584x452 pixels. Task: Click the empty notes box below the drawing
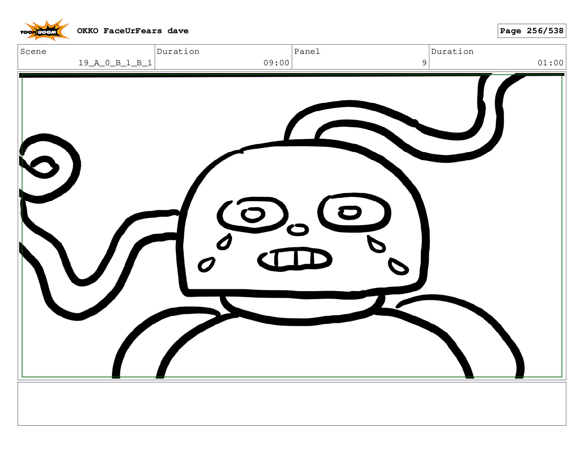pyautogui.click(x=292, y=404)
